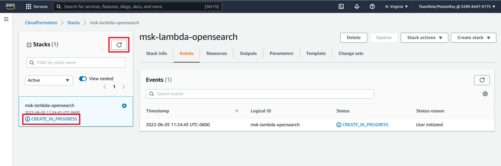
Task: Click the Status column header
Action: pyautogui.click(x=343, y=111)
